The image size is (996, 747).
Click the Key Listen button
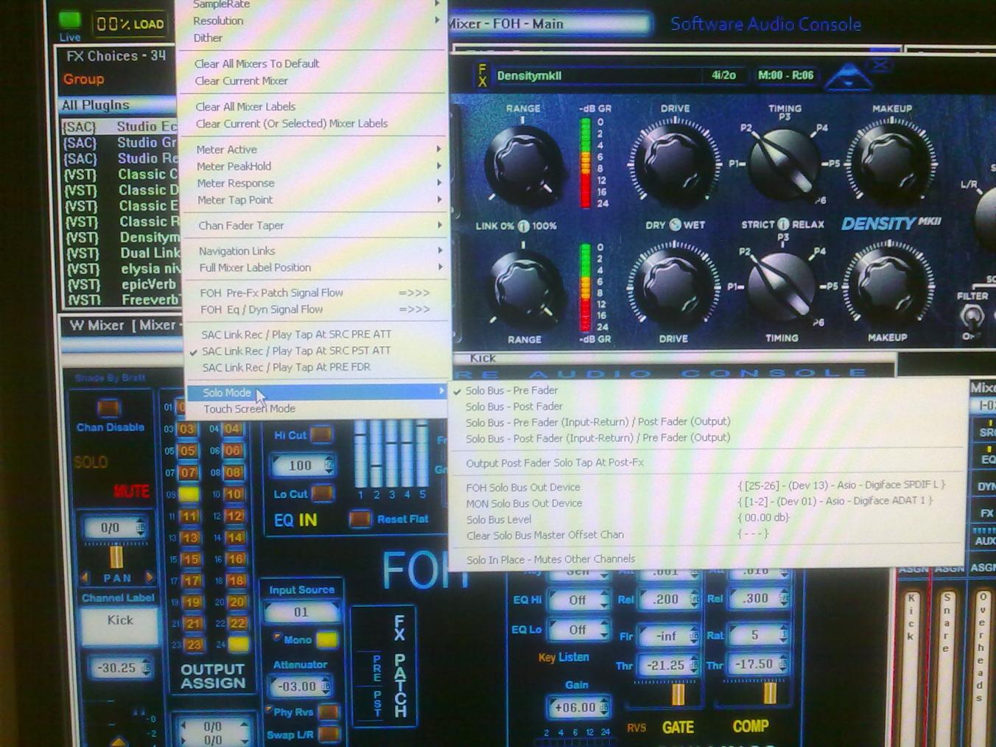point(564,657)
